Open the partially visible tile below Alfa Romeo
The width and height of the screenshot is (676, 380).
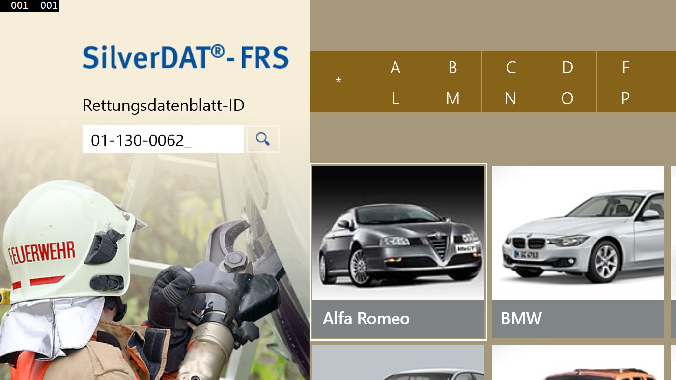tap(398, 363)
